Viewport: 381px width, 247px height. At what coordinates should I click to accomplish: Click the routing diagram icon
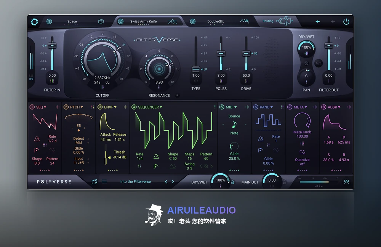(285, 21)
